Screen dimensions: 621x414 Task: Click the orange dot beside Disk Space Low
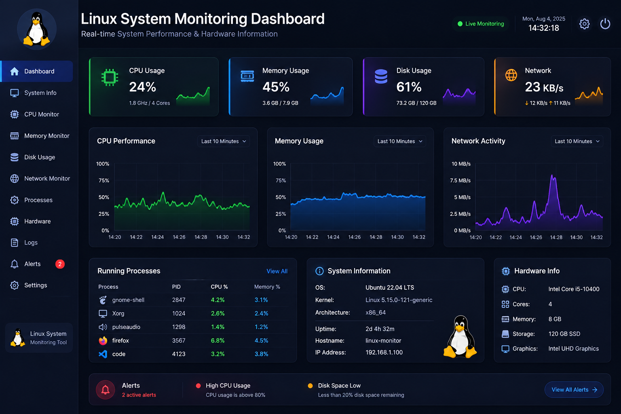pyautogui.click(x=310, y=386)
